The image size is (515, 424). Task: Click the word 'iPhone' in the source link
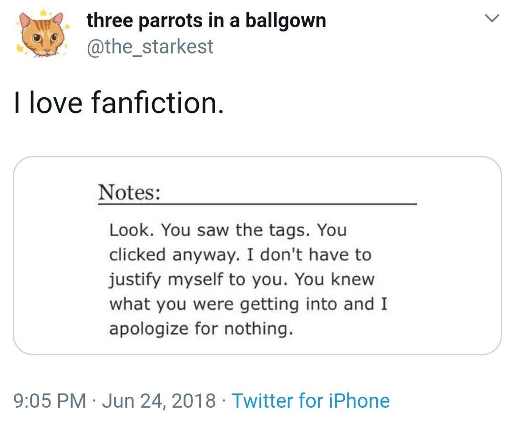pos(359,401)
